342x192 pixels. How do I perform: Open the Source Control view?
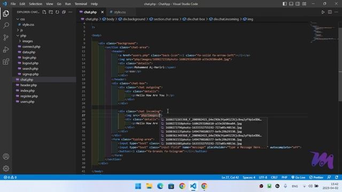tap(6, 37)
